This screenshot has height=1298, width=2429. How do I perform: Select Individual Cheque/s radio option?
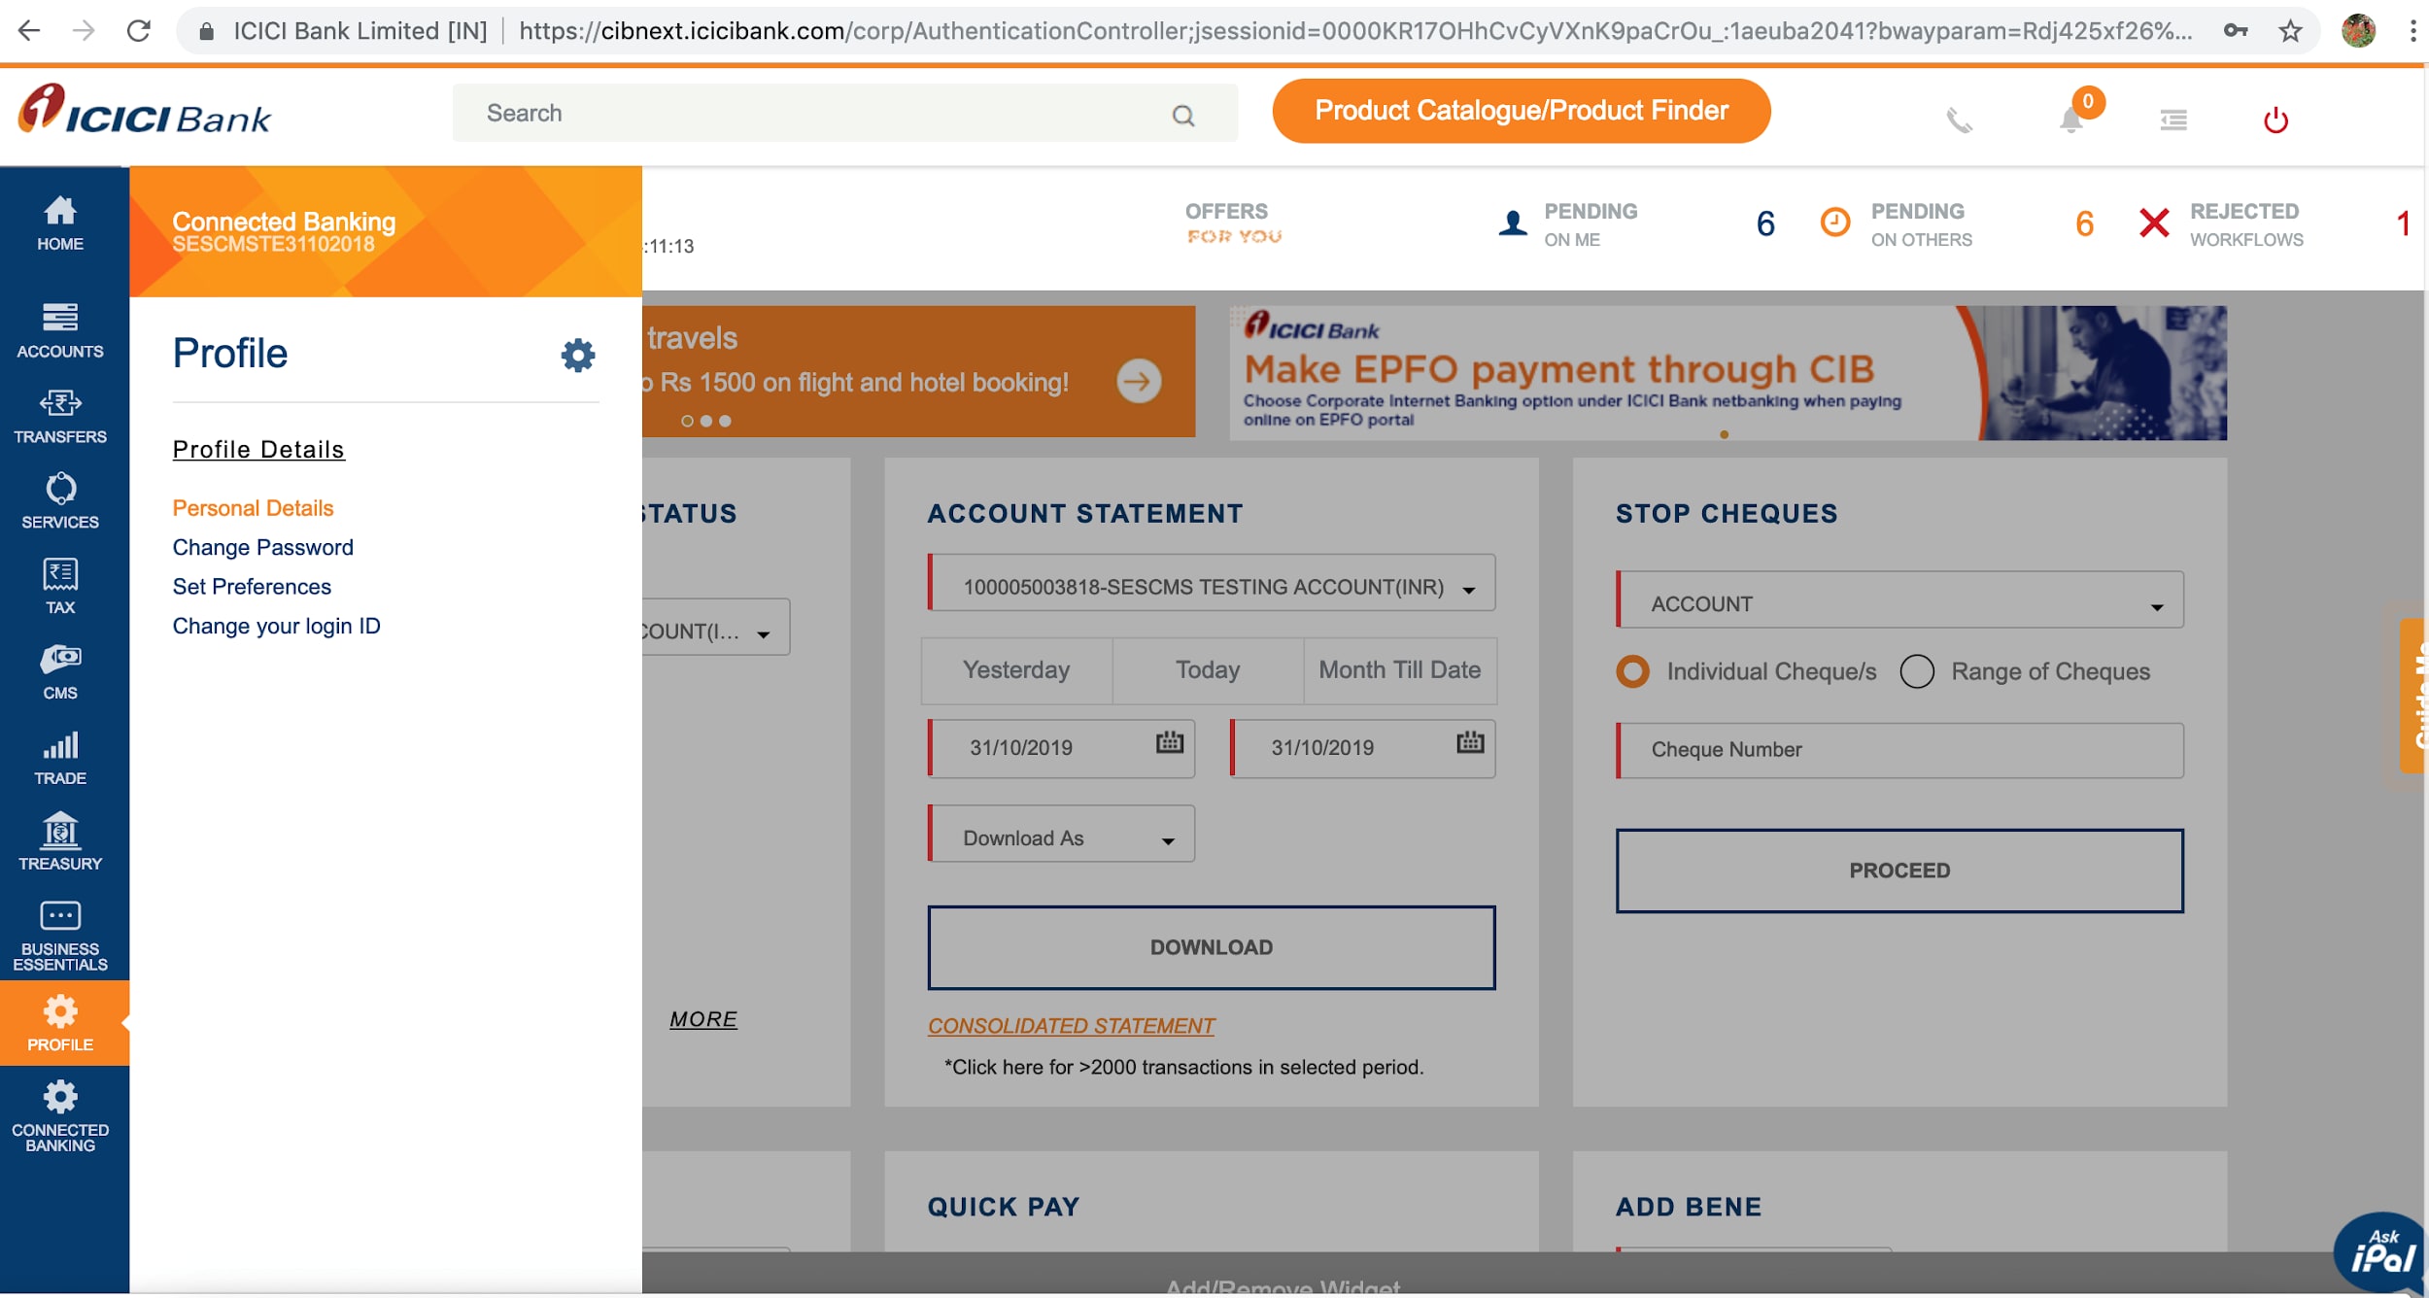click(x=1632, y=671)
